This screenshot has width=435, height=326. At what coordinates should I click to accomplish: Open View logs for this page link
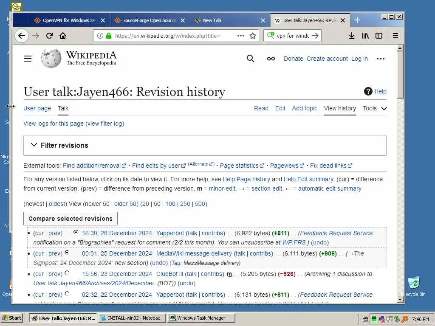(53, 124)
